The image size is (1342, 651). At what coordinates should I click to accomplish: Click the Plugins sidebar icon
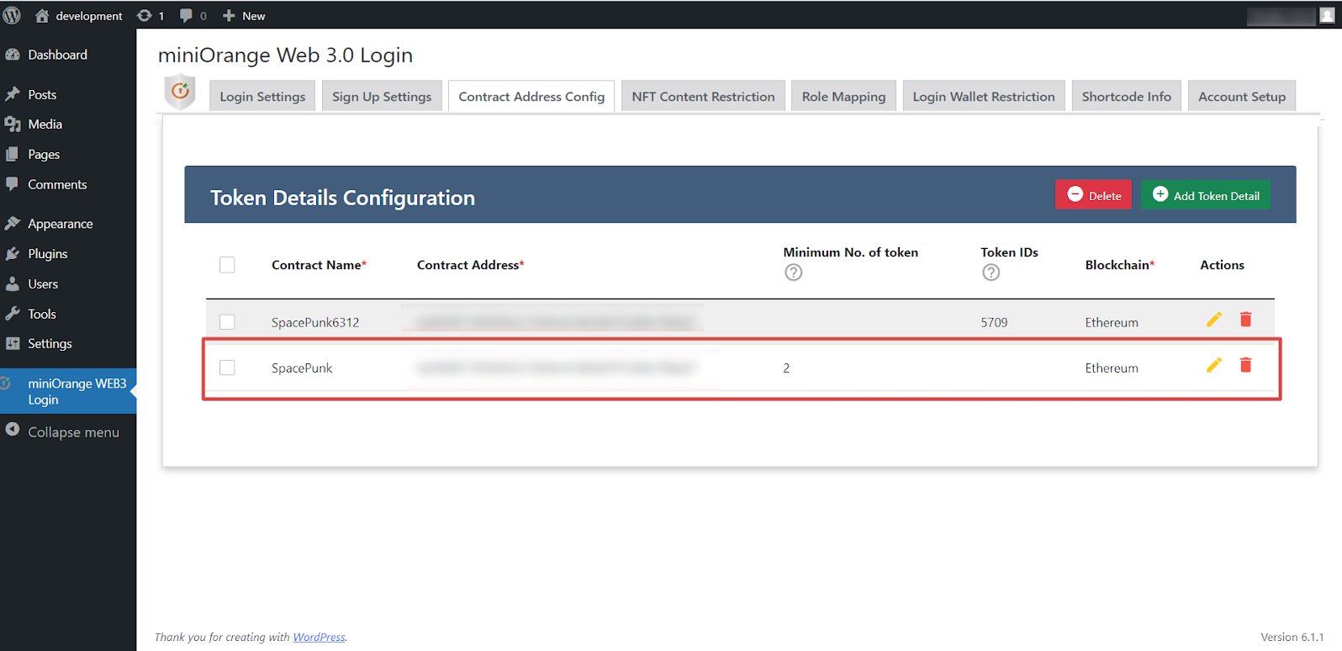point(13,253)
